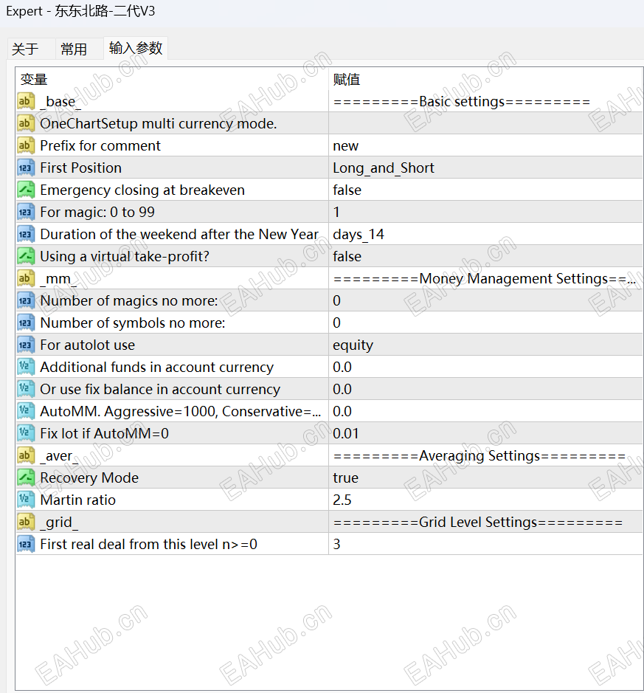Image resolution: width=644 pixels, height=693 pixels.
Task: Click the double icon beside Additional funds in account currency
Action: coord(26,367)
